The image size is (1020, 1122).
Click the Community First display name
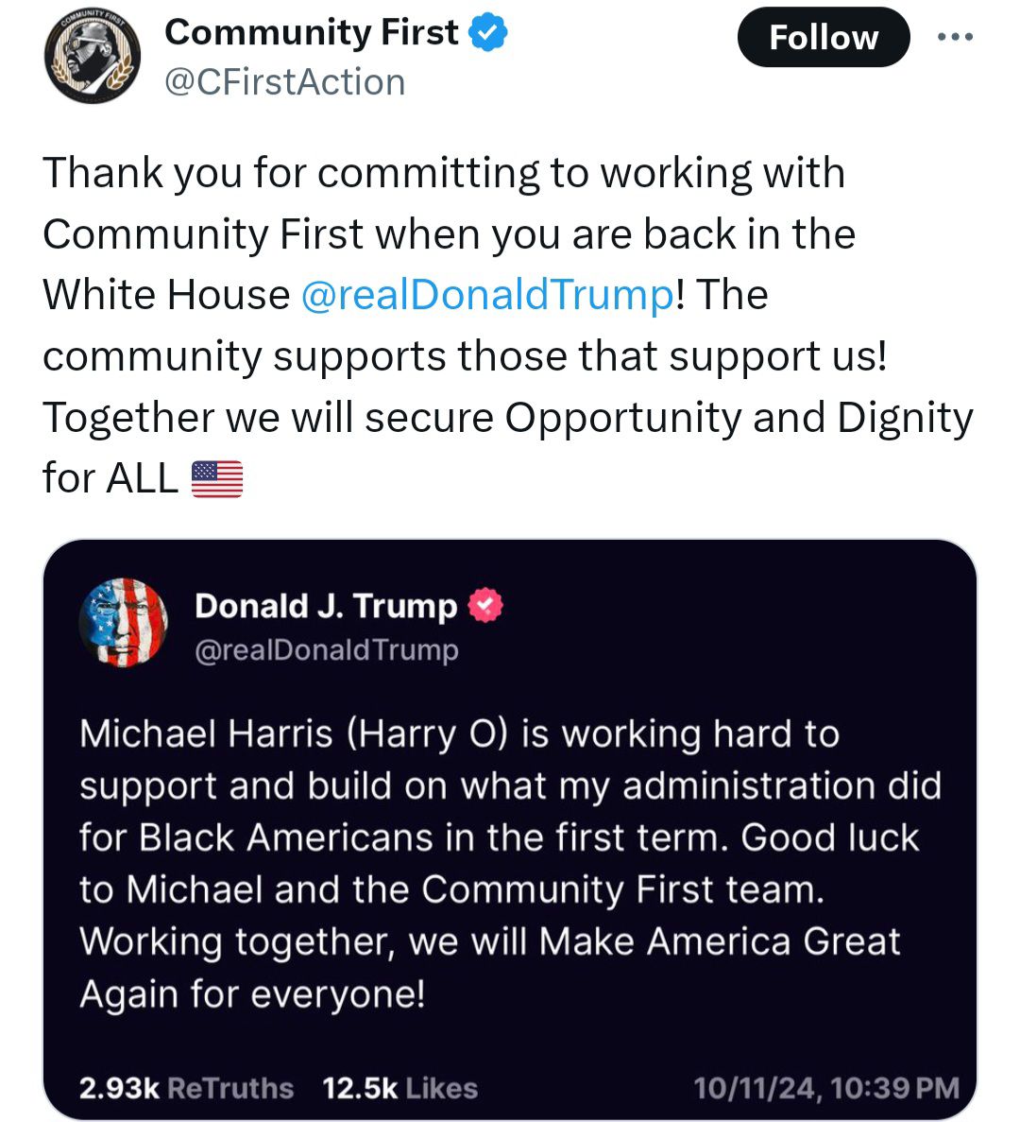312,33
